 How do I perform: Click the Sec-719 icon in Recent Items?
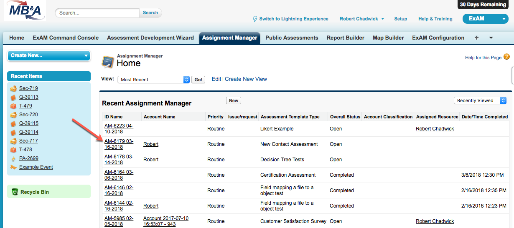13,88
